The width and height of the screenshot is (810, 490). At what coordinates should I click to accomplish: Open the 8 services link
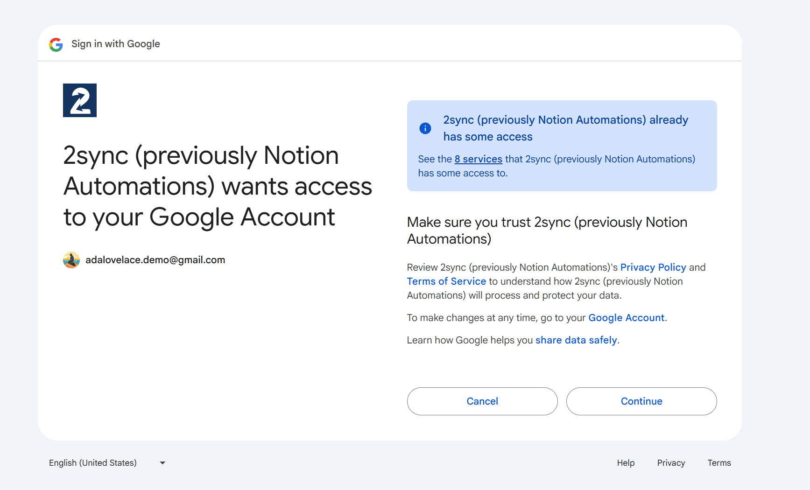(x=479, y=159)
